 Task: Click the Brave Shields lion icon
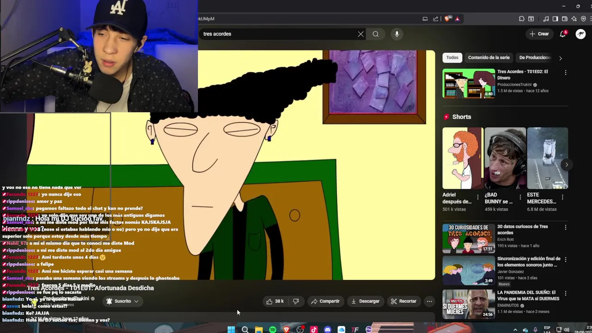point(447,19)
